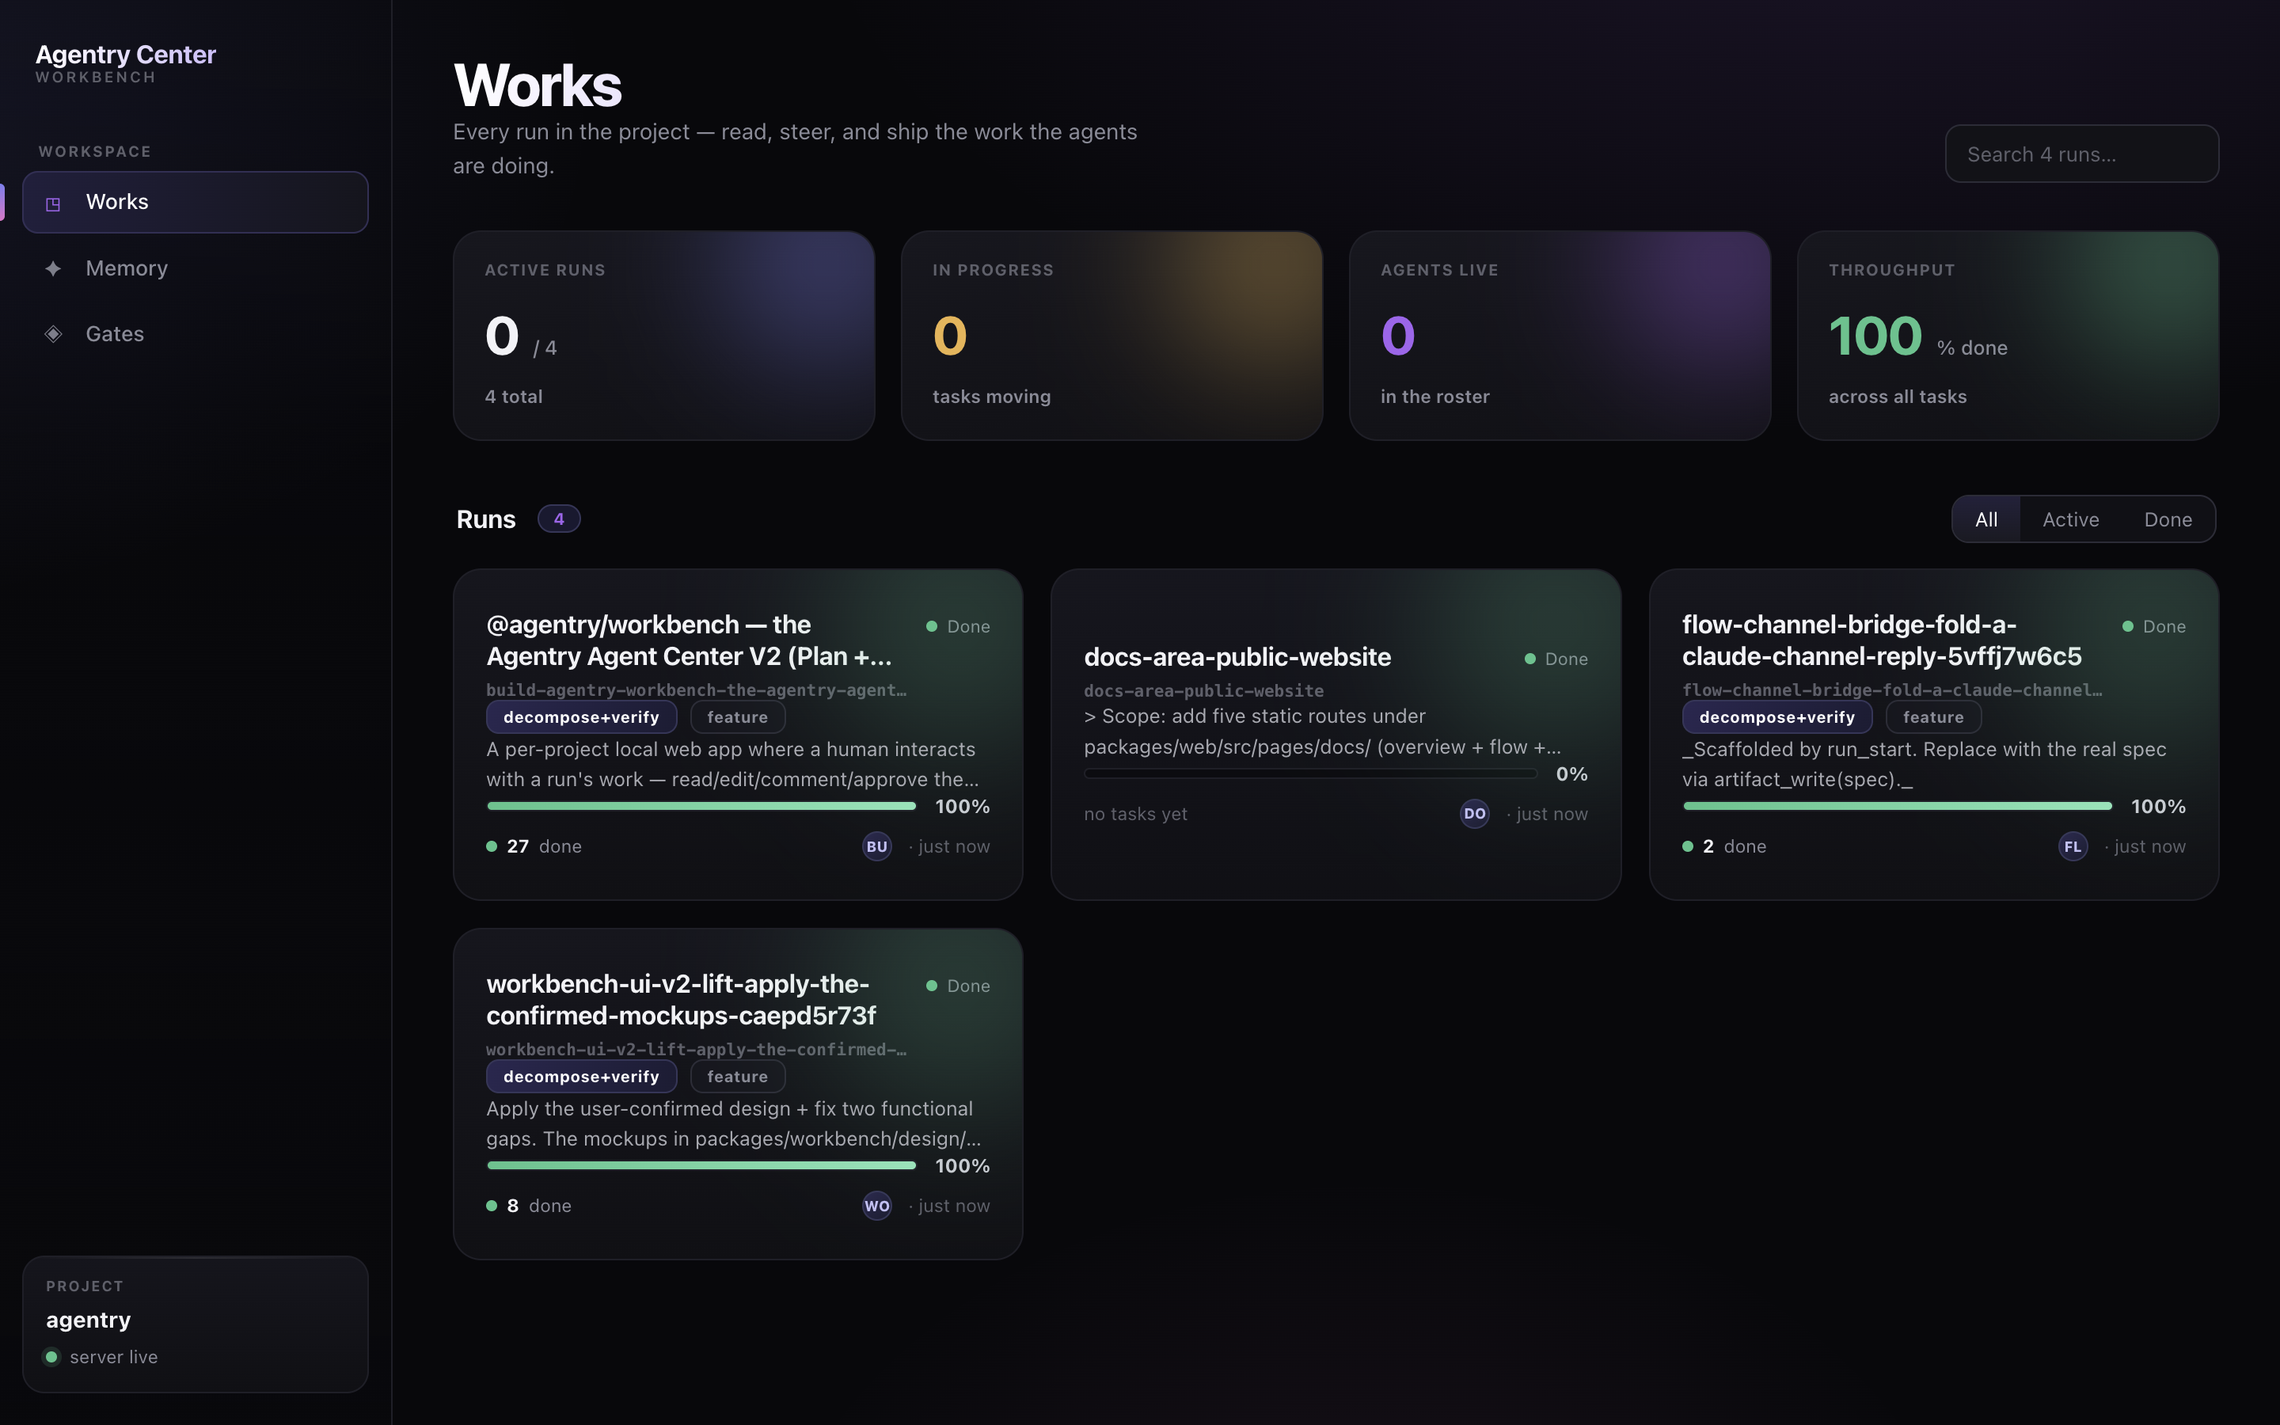Click the WO avatar badge
This screenshot has height=1425, width=2280.
[877, 1206]
